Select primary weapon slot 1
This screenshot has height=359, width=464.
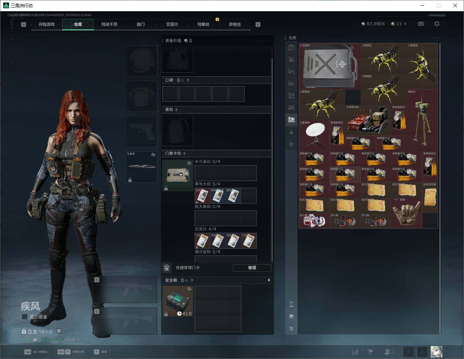[125, 290]
